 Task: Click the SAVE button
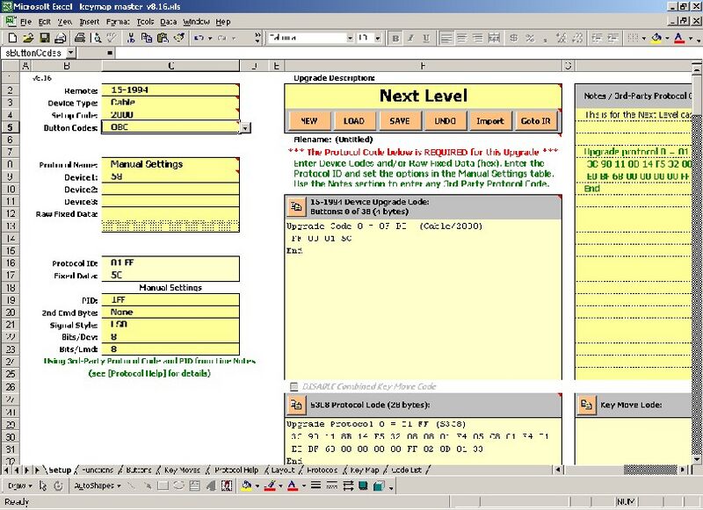pos(400,121)
